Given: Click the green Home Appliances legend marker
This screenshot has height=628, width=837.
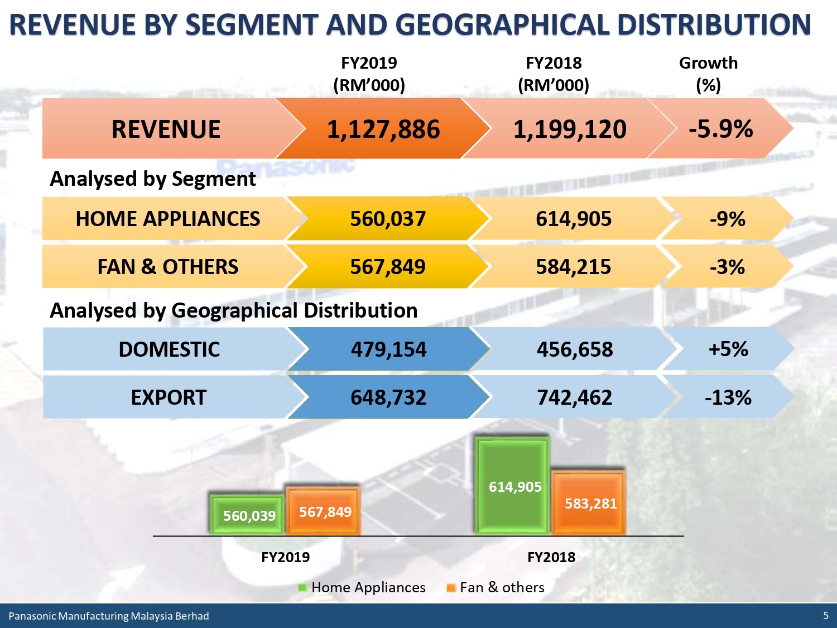Looking at the screenshot, I should [302, 588].
